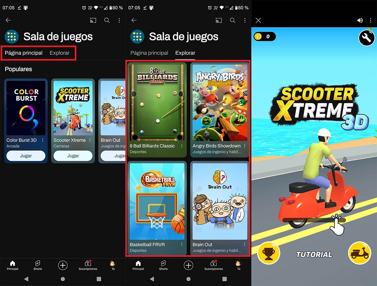Image resolution: width=377 pixels, height=286 pixels.
Task: Open Basketball FRVR game card
Action: 157,208
